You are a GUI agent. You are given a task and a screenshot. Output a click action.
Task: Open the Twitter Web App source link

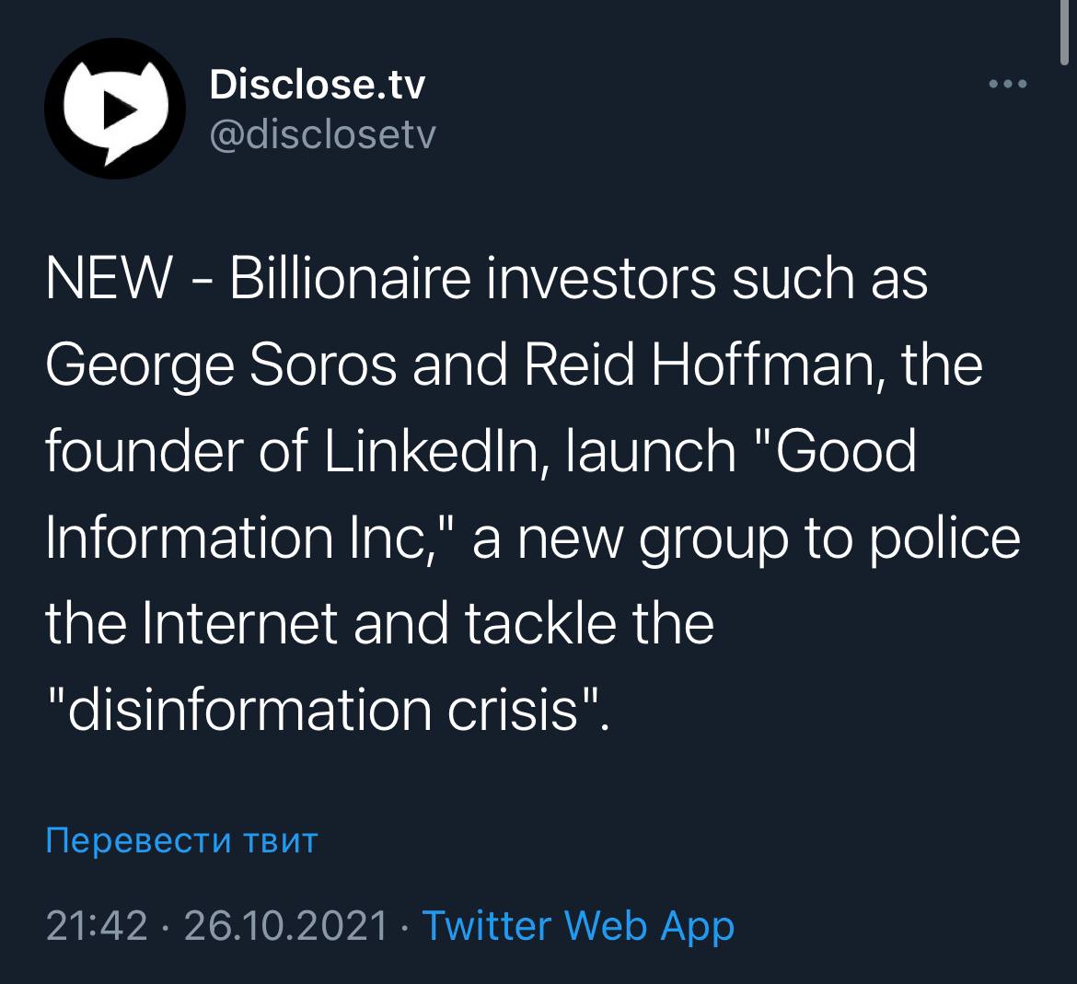click(577, 925)
